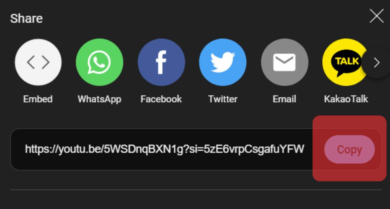Image resolution: width=390 pixels, height=209 pixels.
Task: Click the divider line below the URL box
Action: 196,190
